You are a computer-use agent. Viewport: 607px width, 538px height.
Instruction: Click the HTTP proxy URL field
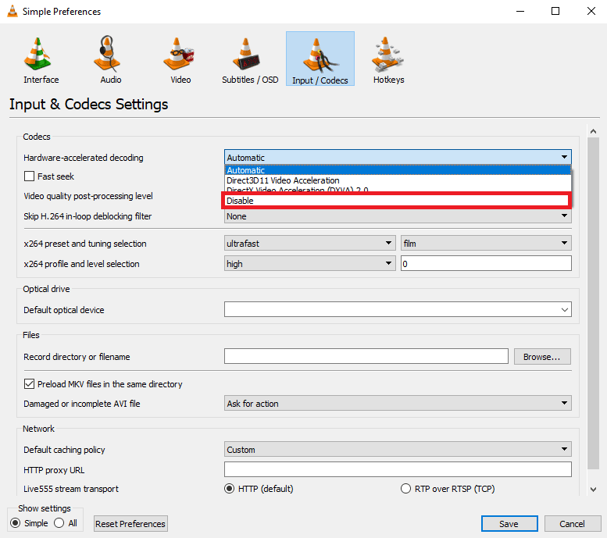pyautogui.click(x=398, y=469)
